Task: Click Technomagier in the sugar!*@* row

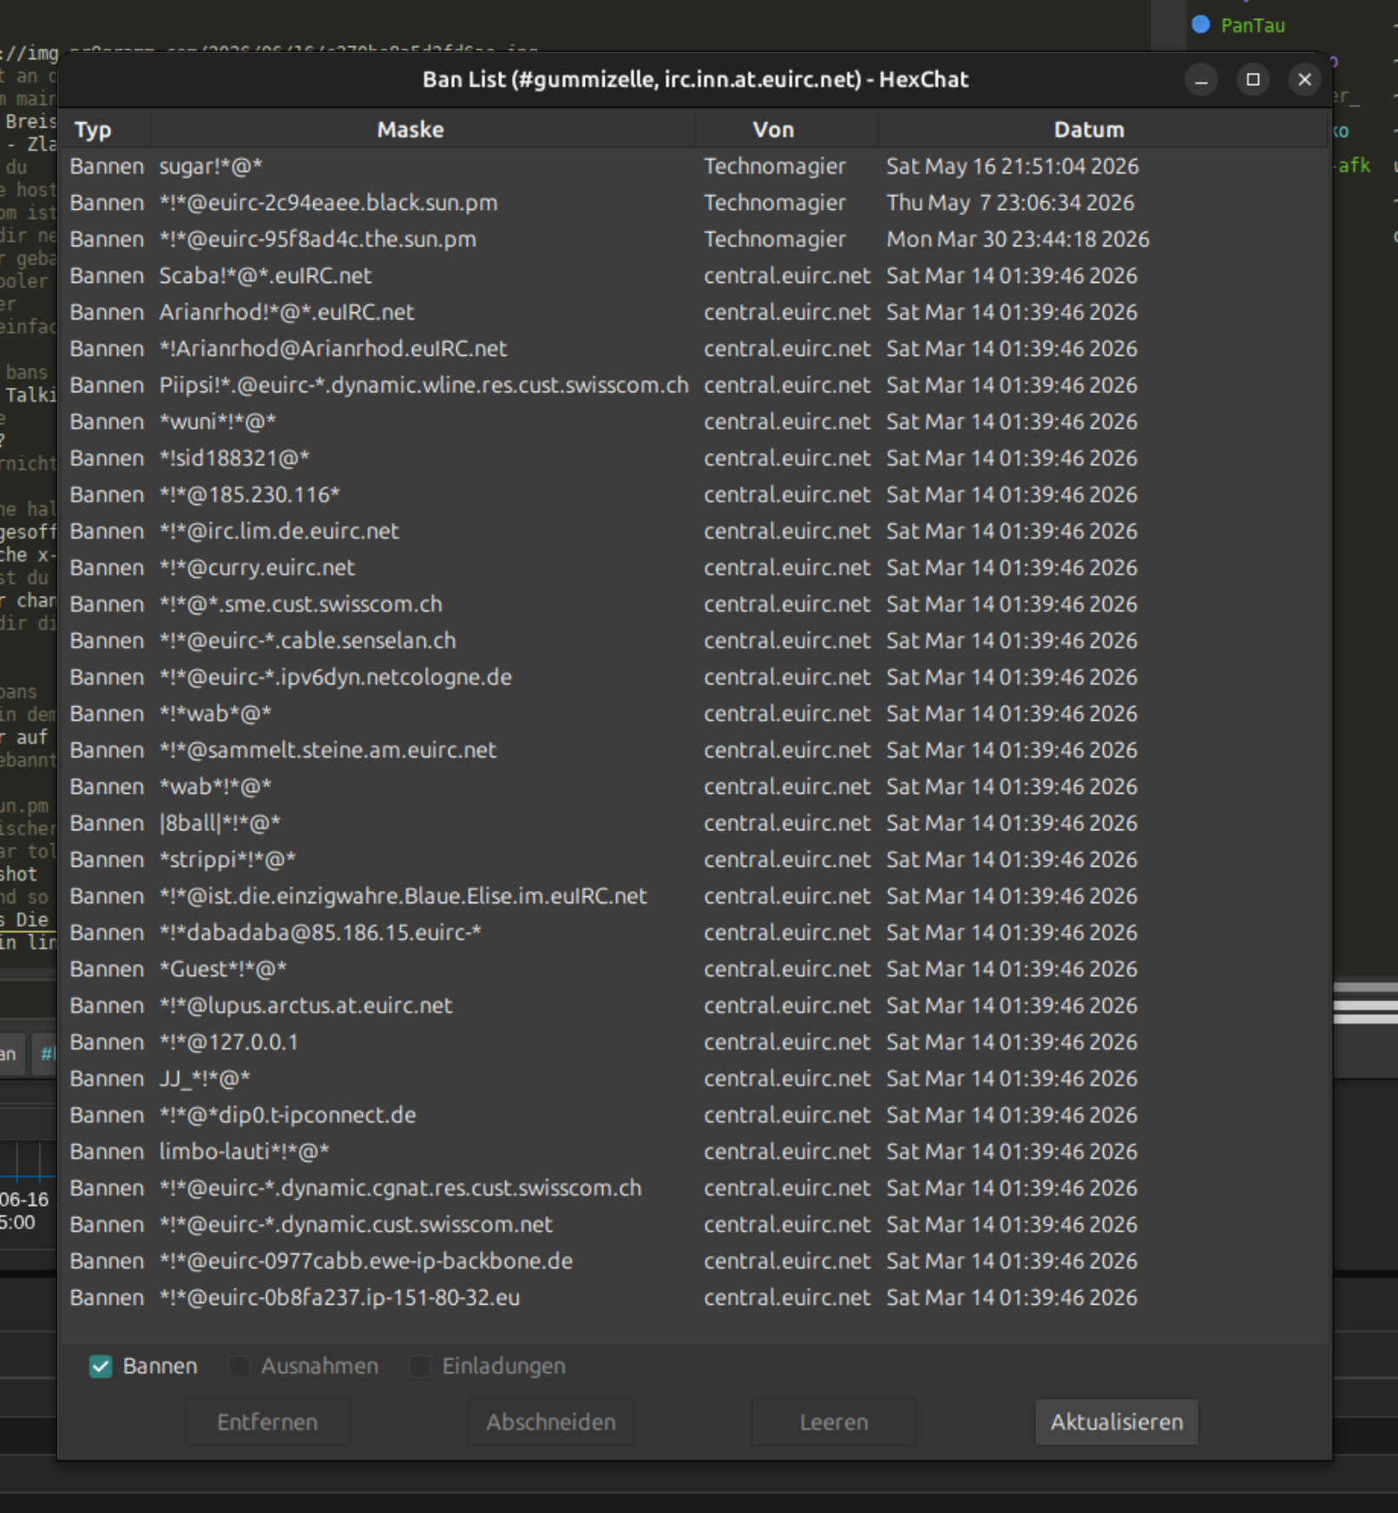Action: [774, 167]
